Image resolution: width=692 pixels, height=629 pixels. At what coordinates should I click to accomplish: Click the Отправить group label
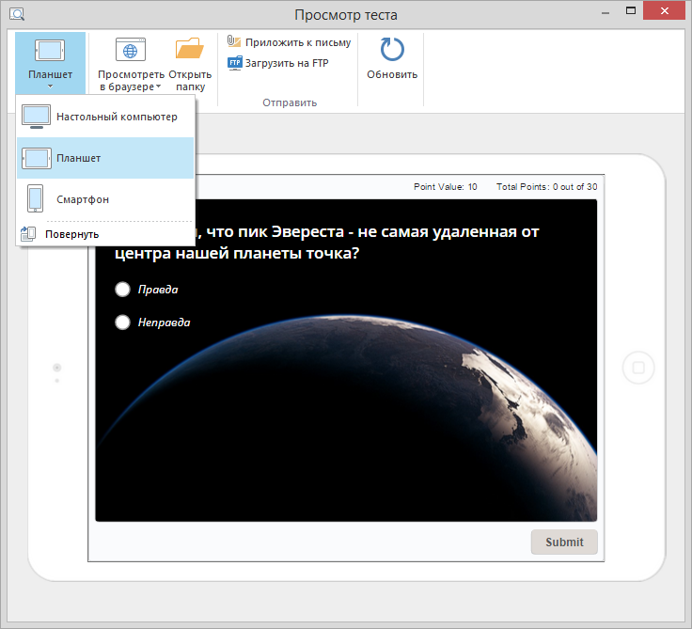[290, 102]
